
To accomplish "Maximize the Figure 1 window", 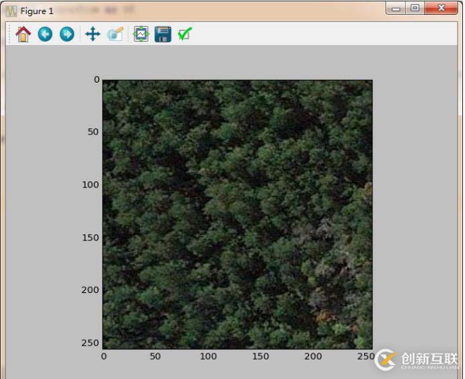I will tap(415, 8).
